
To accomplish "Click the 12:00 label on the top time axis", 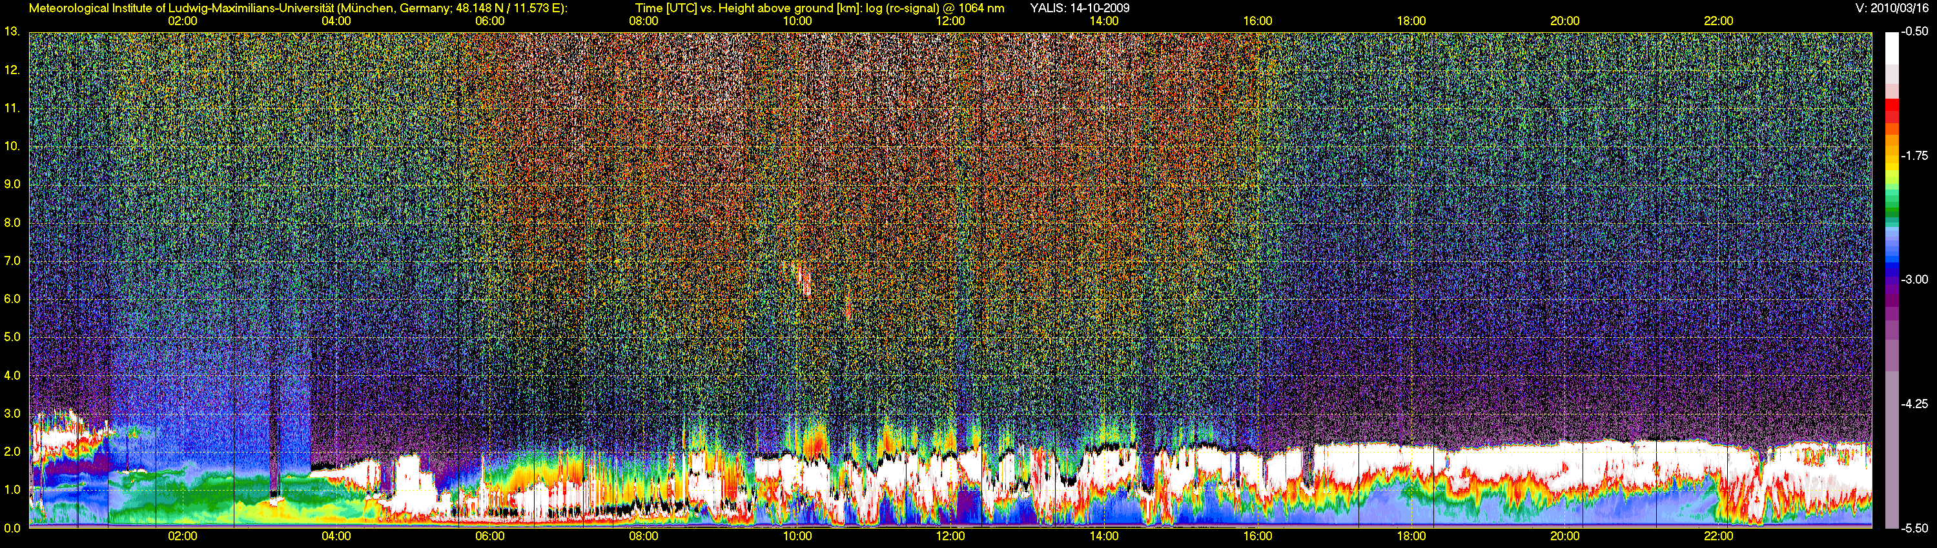I will [x=950, y=21].
